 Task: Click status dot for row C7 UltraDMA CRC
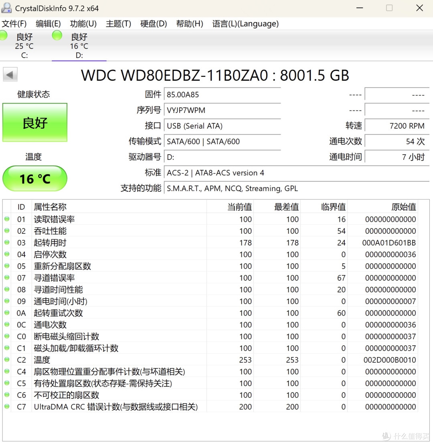7,407
